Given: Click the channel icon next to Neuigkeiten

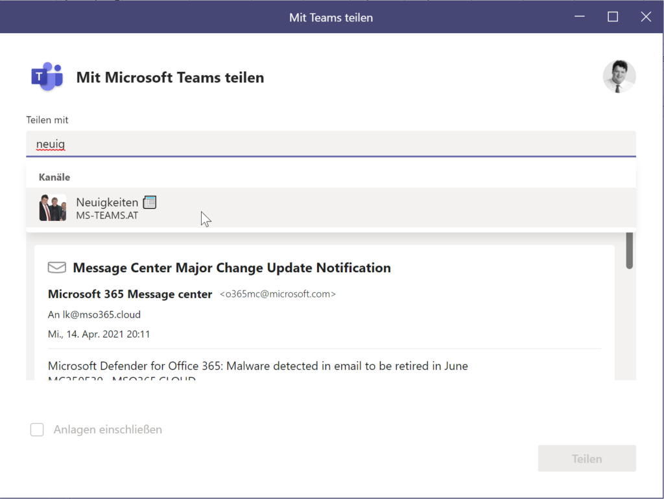Looking at the screenshot, I should (150, 202).
